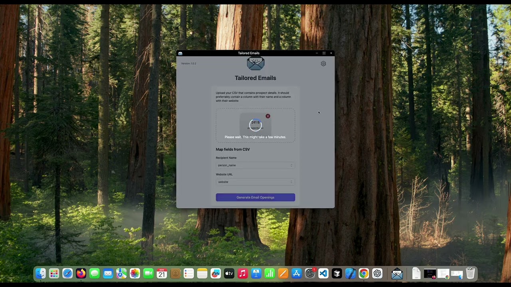Screen dimensions: 511x287
Task: Click the uploaded 241 B file thumbnail
Action: [255, 124]
